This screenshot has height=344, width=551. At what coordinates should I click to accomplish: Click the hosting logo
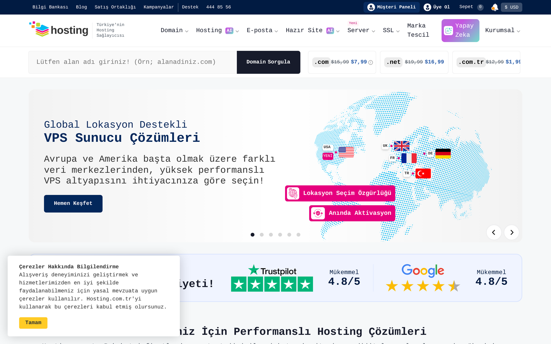click(59, 30)
